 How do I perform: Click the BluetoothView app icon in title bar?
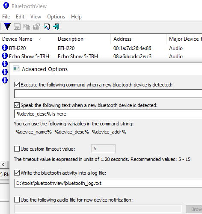[x=6, y=6]
